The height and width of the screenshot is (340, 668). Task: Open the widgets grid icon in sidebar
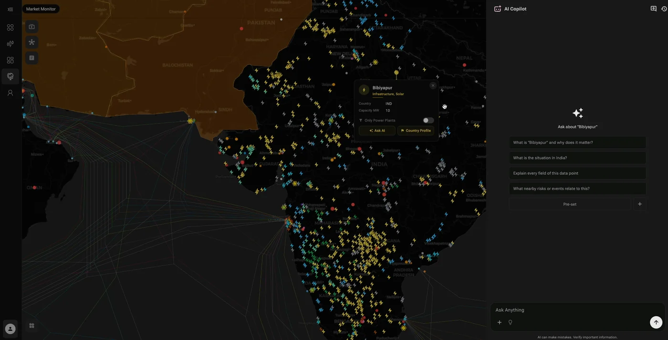click(x=10, y=60)
